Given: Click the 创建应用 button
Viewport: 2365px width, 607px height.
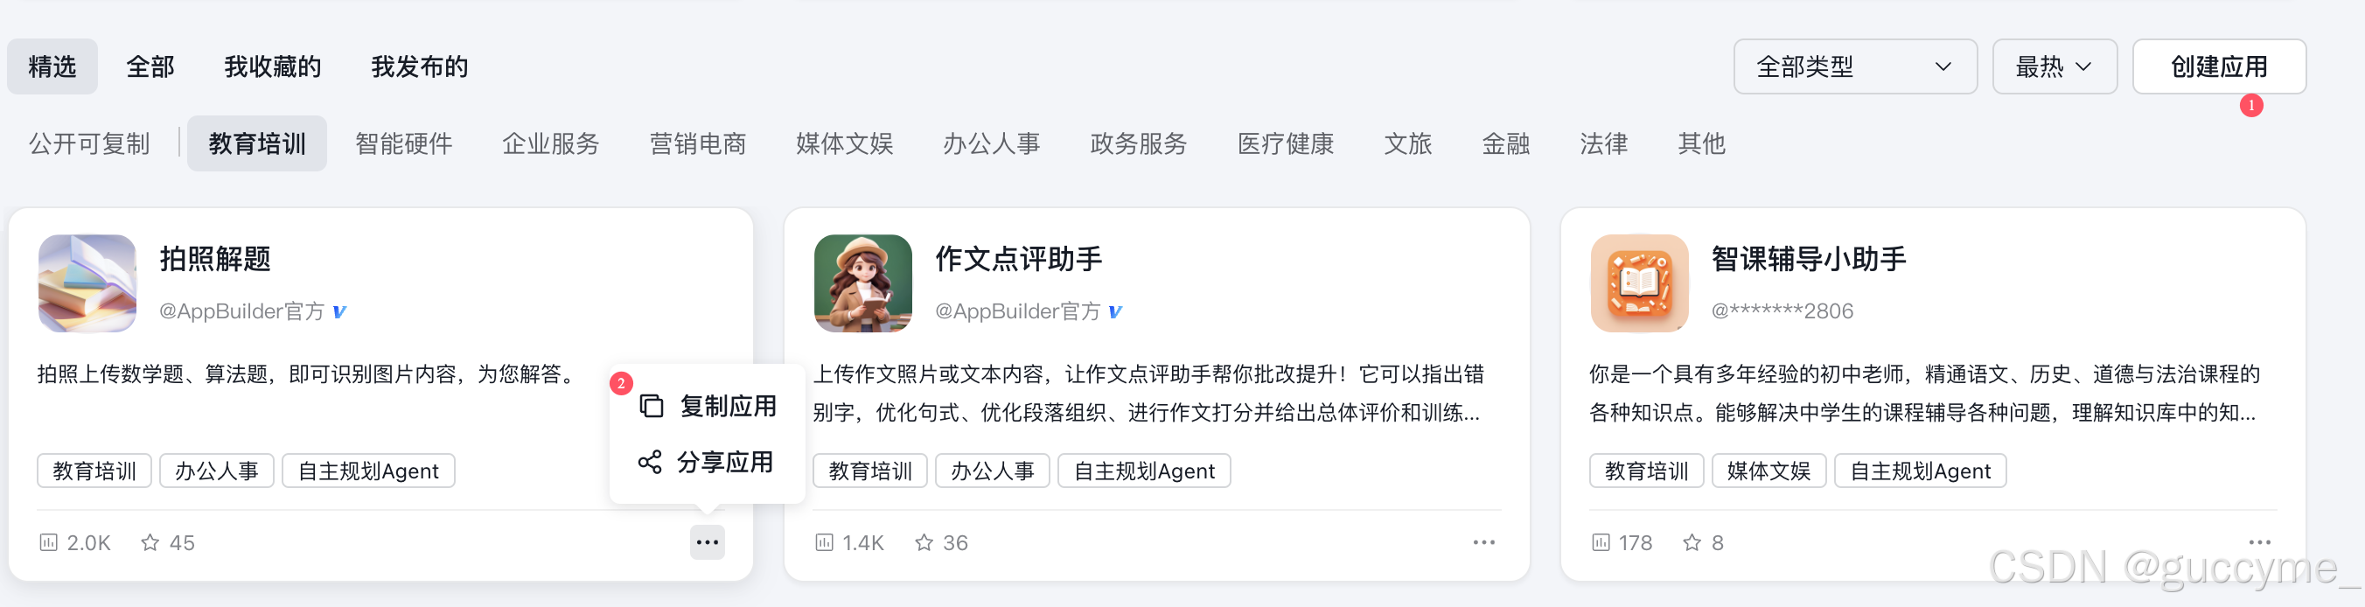Looking at the screenshot, I should 2219,66.
